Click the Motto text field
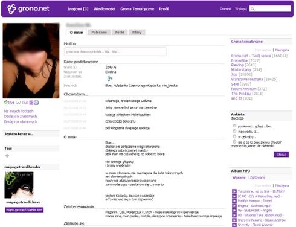296x227 pixels. pos(115,52)
